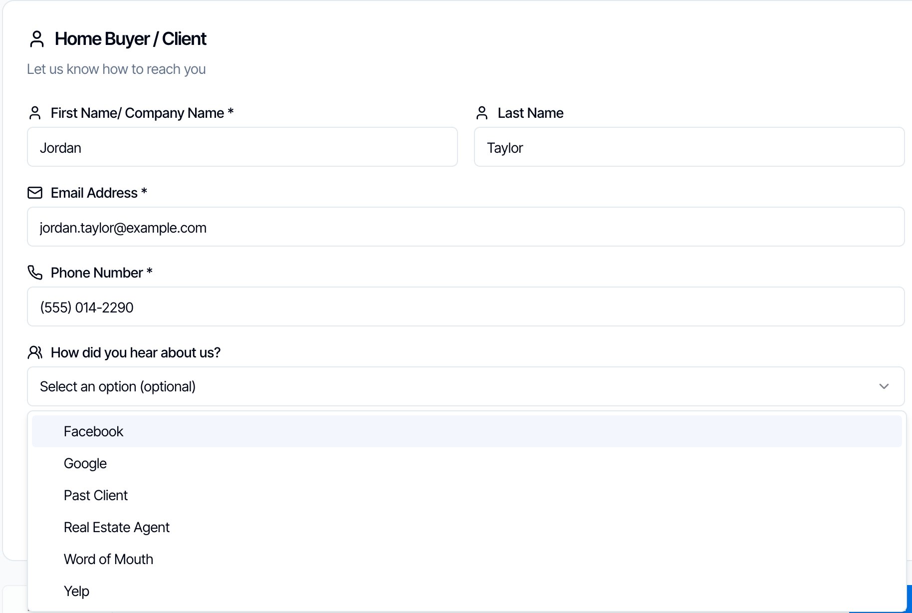Choose Google from the dropdown list
This screenshot has height=613, width=912.
(466, 463)
